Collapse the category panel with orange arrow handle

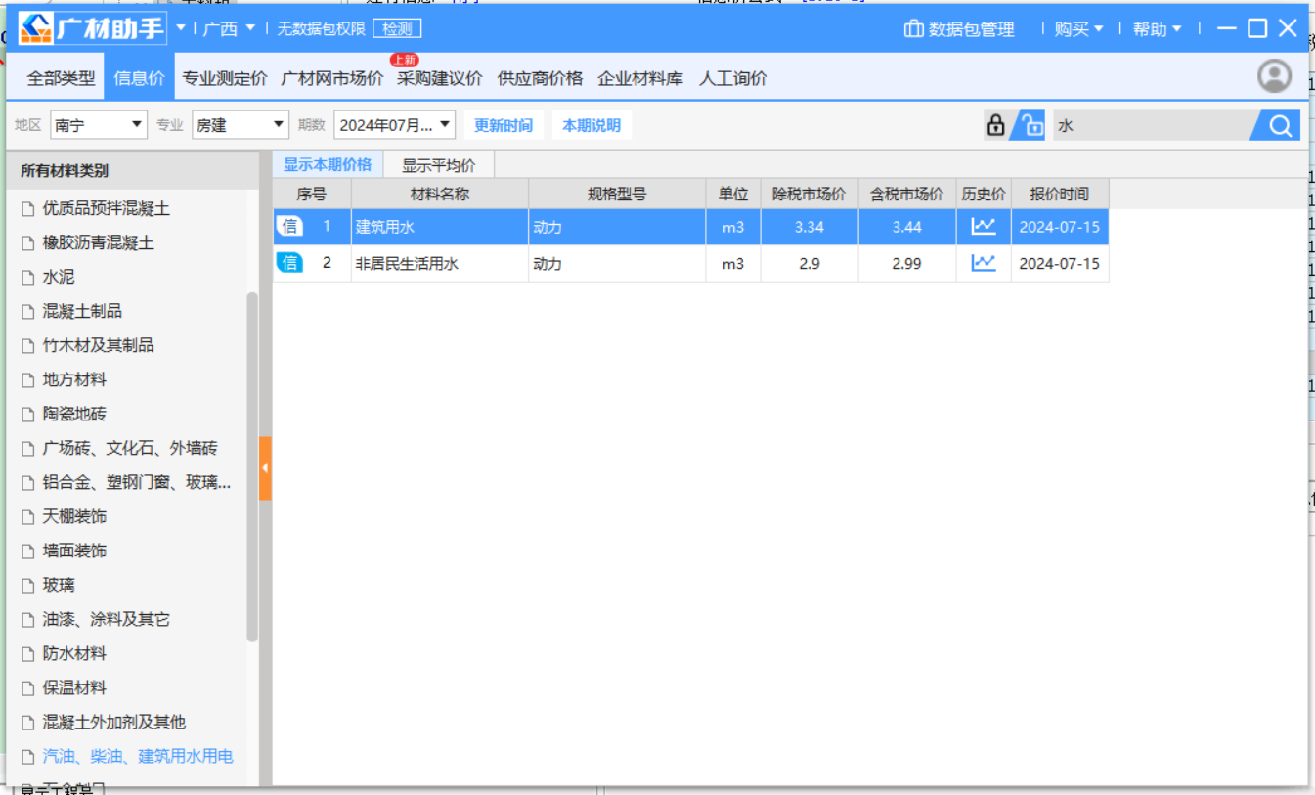(265, 468)
